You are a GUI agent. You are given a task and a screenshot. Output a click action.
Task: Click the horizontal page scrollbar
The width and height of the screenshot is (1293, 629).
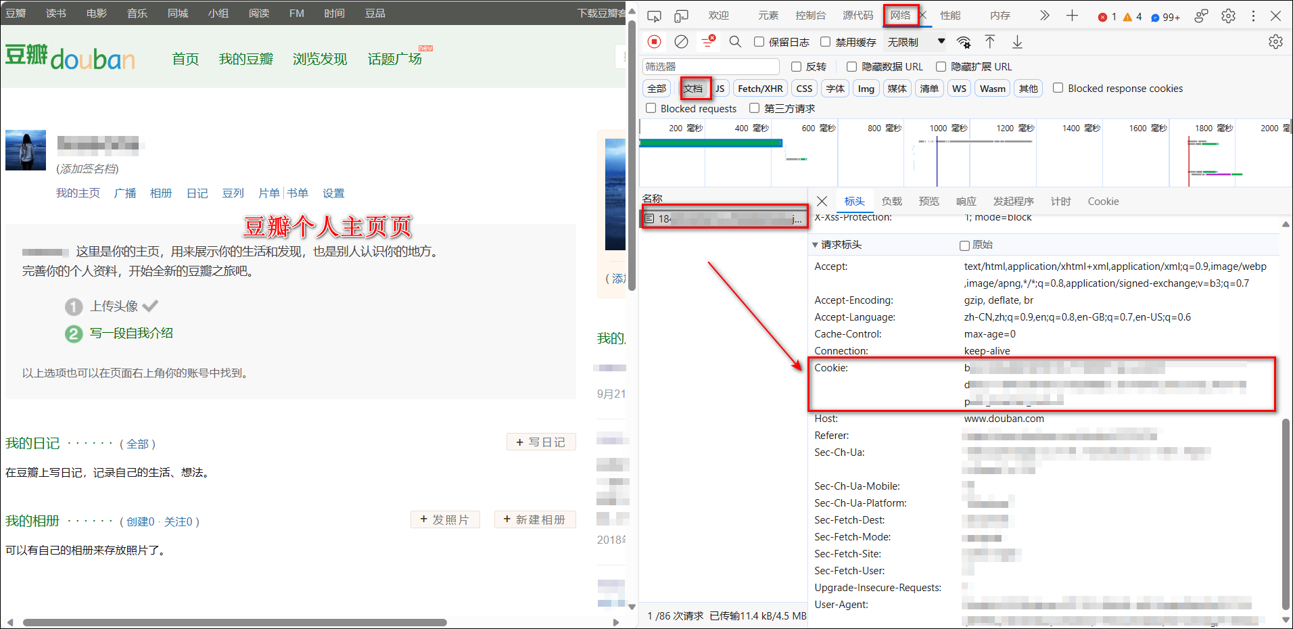click(x=235, y=622)
